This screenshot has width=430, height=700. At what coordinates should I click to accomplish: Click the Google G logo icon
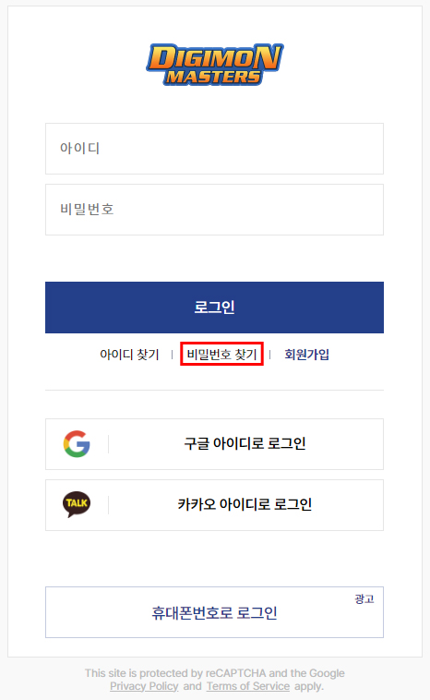click(77, 444)
